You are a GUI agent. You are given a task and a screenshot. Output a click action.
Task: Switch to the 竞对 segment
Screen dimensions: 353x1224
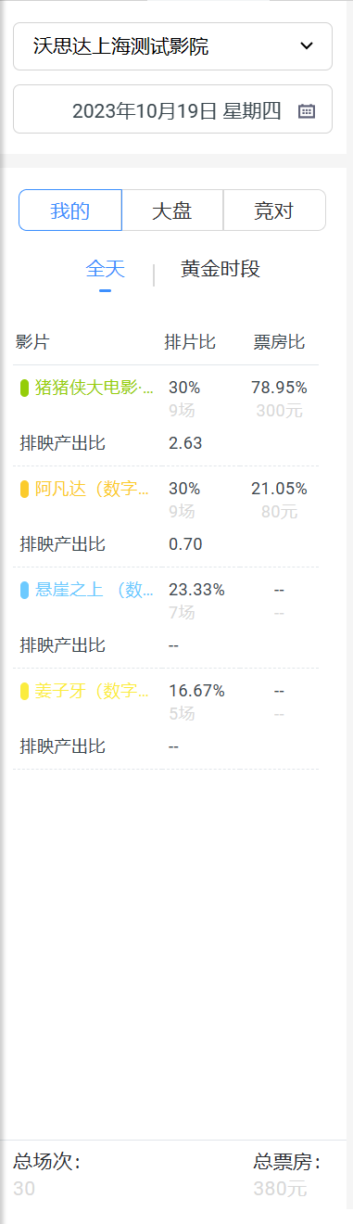pos(274,210)
